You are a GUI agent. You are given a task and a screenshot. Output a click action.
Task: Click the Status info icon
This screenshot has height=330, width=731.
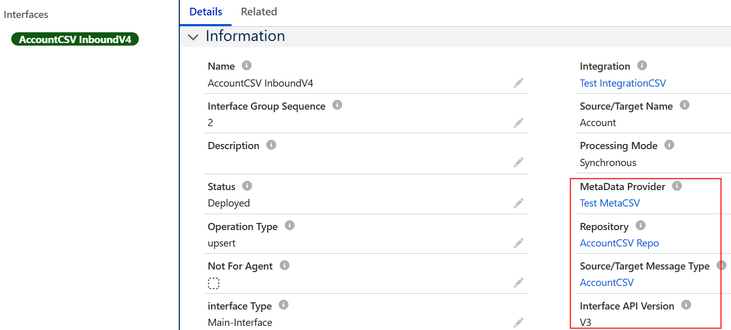[x=247, y=186]
